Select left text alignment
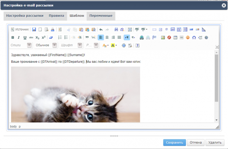 [x=101, y=38]
